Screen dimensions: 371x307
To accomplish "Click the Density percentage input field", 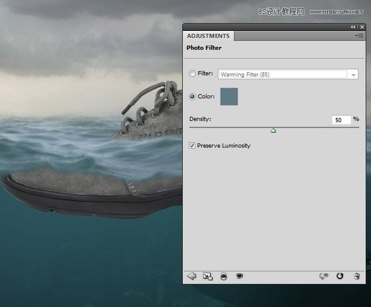I will click(x=341, y=120).
